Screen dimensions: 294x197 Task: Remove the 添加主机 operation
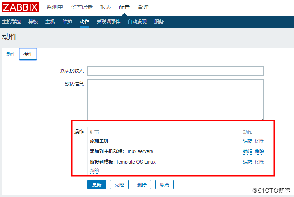point(259,141)
